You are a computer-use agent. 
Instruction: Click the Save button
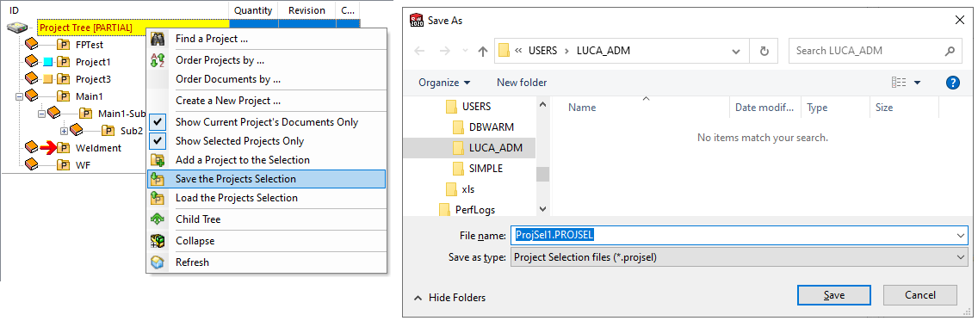834,294
